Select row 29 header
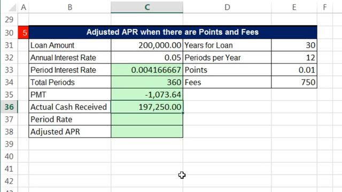This screenshot has width=342, height=192. [x=9, y=20]
